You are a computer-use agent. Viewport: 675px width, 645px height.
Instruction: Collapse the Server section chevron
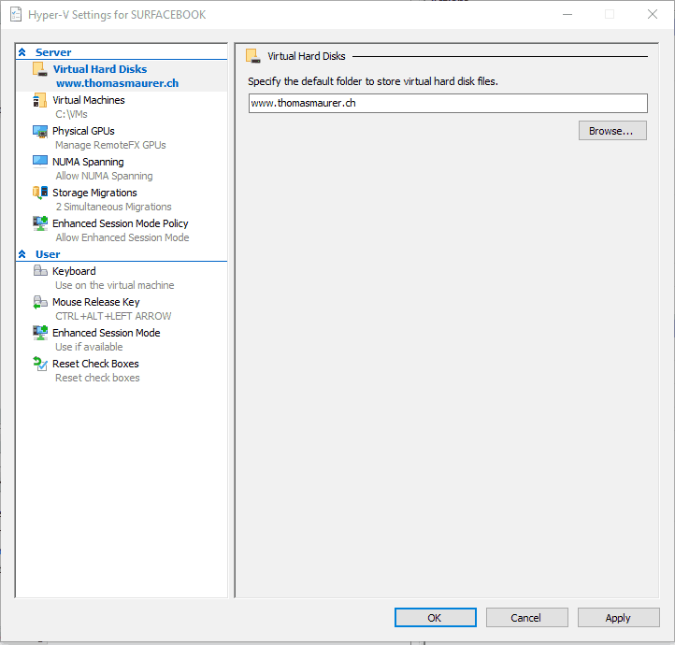click(22, 52)
